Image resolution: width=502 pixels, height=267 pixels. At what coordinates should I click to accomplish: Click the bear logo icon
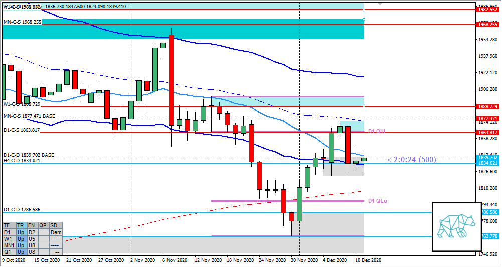click(456, 227)
